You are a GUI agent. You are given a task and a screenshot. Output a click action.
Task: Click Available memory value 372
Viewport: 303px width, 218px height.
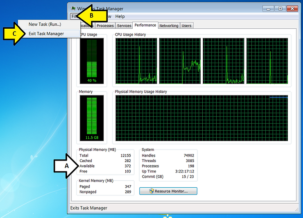128,166
